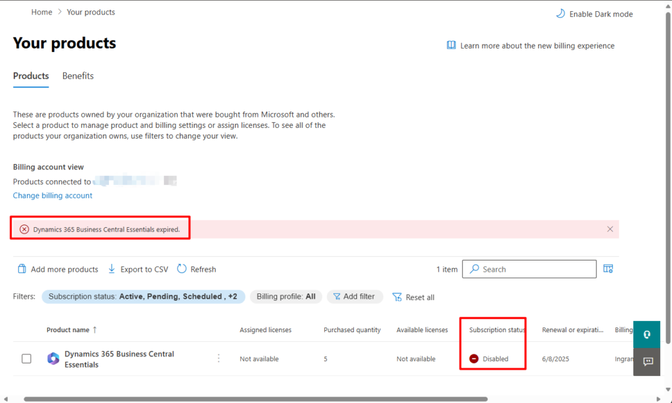Screen dimensions: 672x403
Task: Open more actions menu for Dynamics 365 row
Action: [x=219, y=358]
